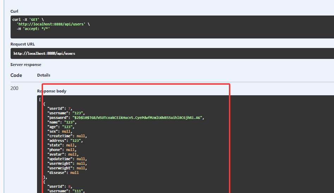Click the "Details" column header
Viewport: 334px width, 193px height.
[44, 75]
